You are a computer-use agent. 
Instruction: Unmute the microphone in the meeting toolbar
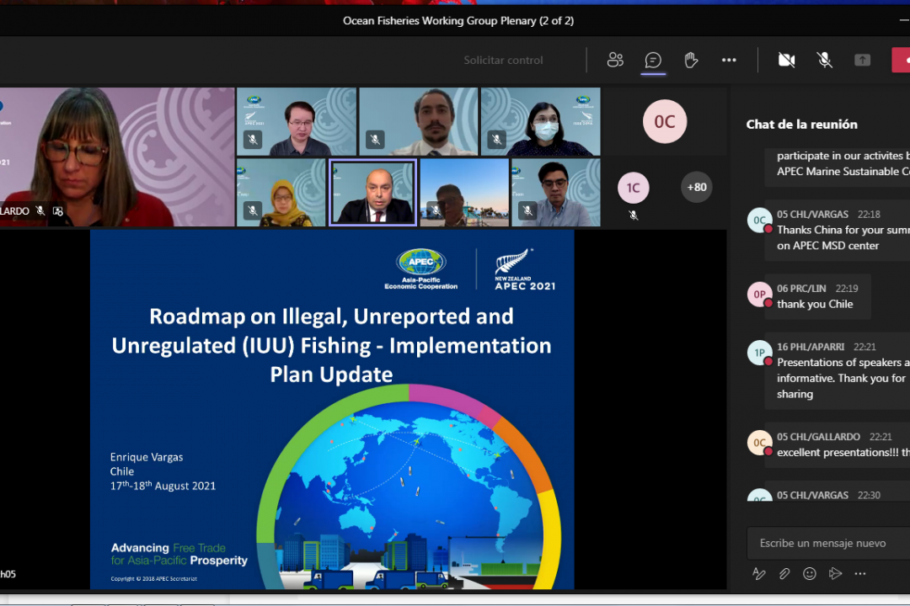(x=824, y=60)
